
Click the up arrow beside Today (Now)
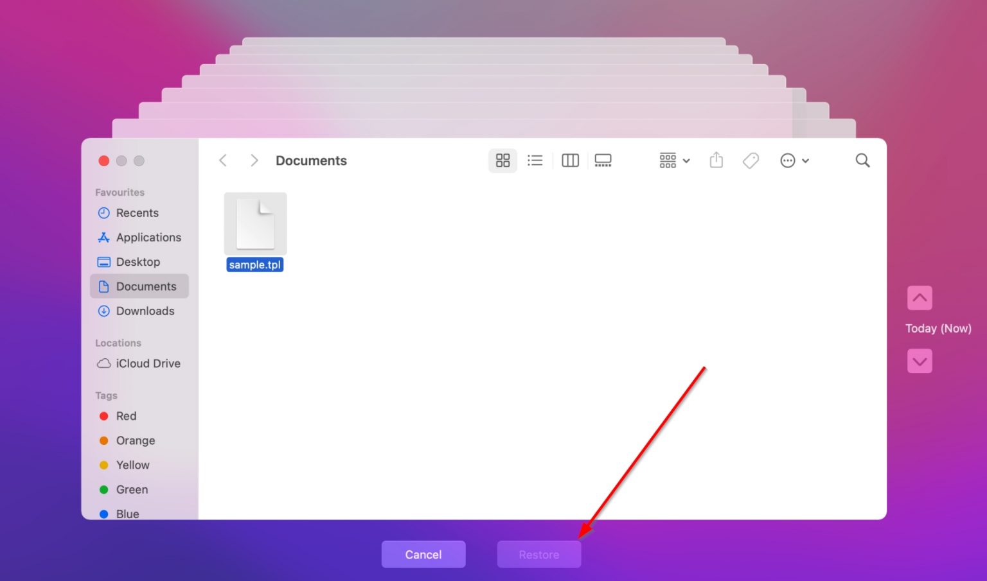(920, 297)
